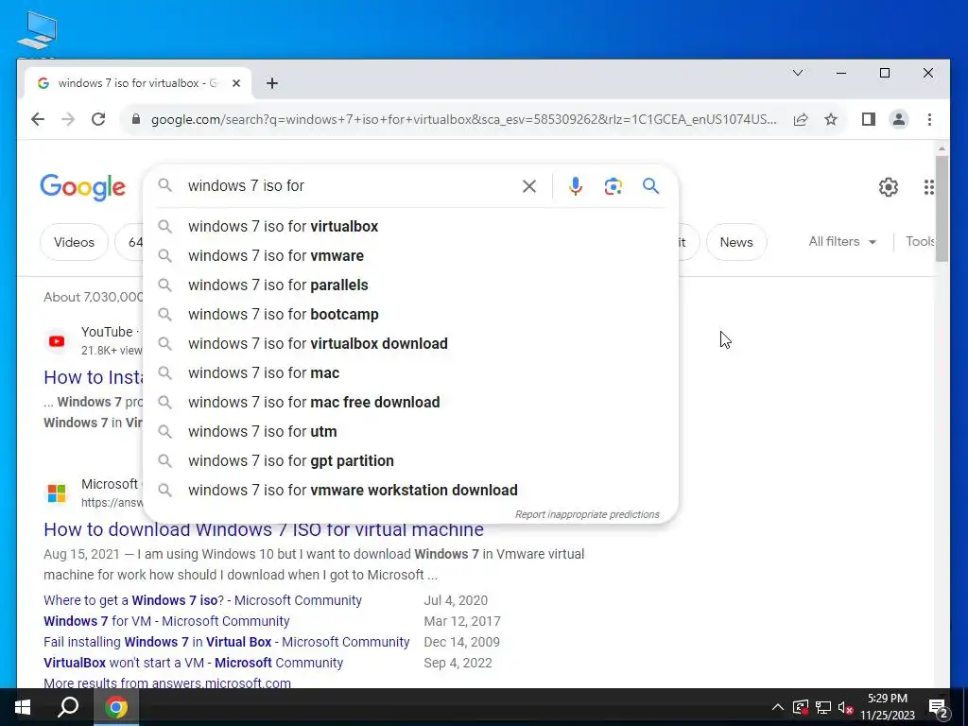Open Chrome three-dot menu
Screen dimensions: 968x726
click(x=929, y=119)
